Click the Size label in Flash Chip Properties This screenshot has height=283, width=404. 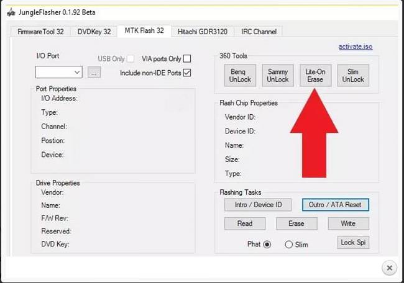pyautogui.click(x=232, y=159)
